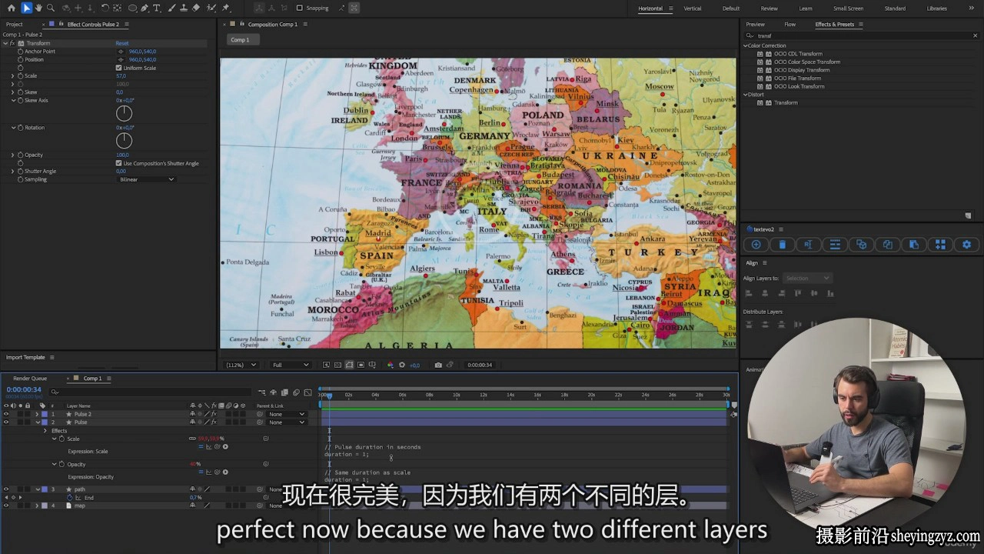This screenshot has width=984, height=554.
Task: Select the Selection arrow tool
Action: coord(26,8)
